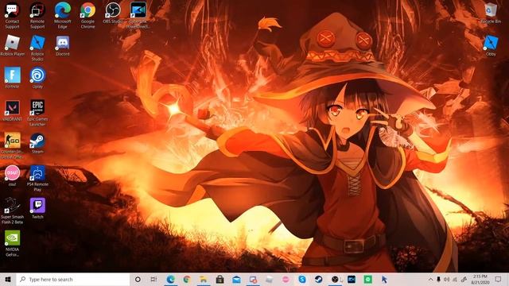Open the Remote Support desktop shortcut

pyautogui.click(x=37, y=16)
